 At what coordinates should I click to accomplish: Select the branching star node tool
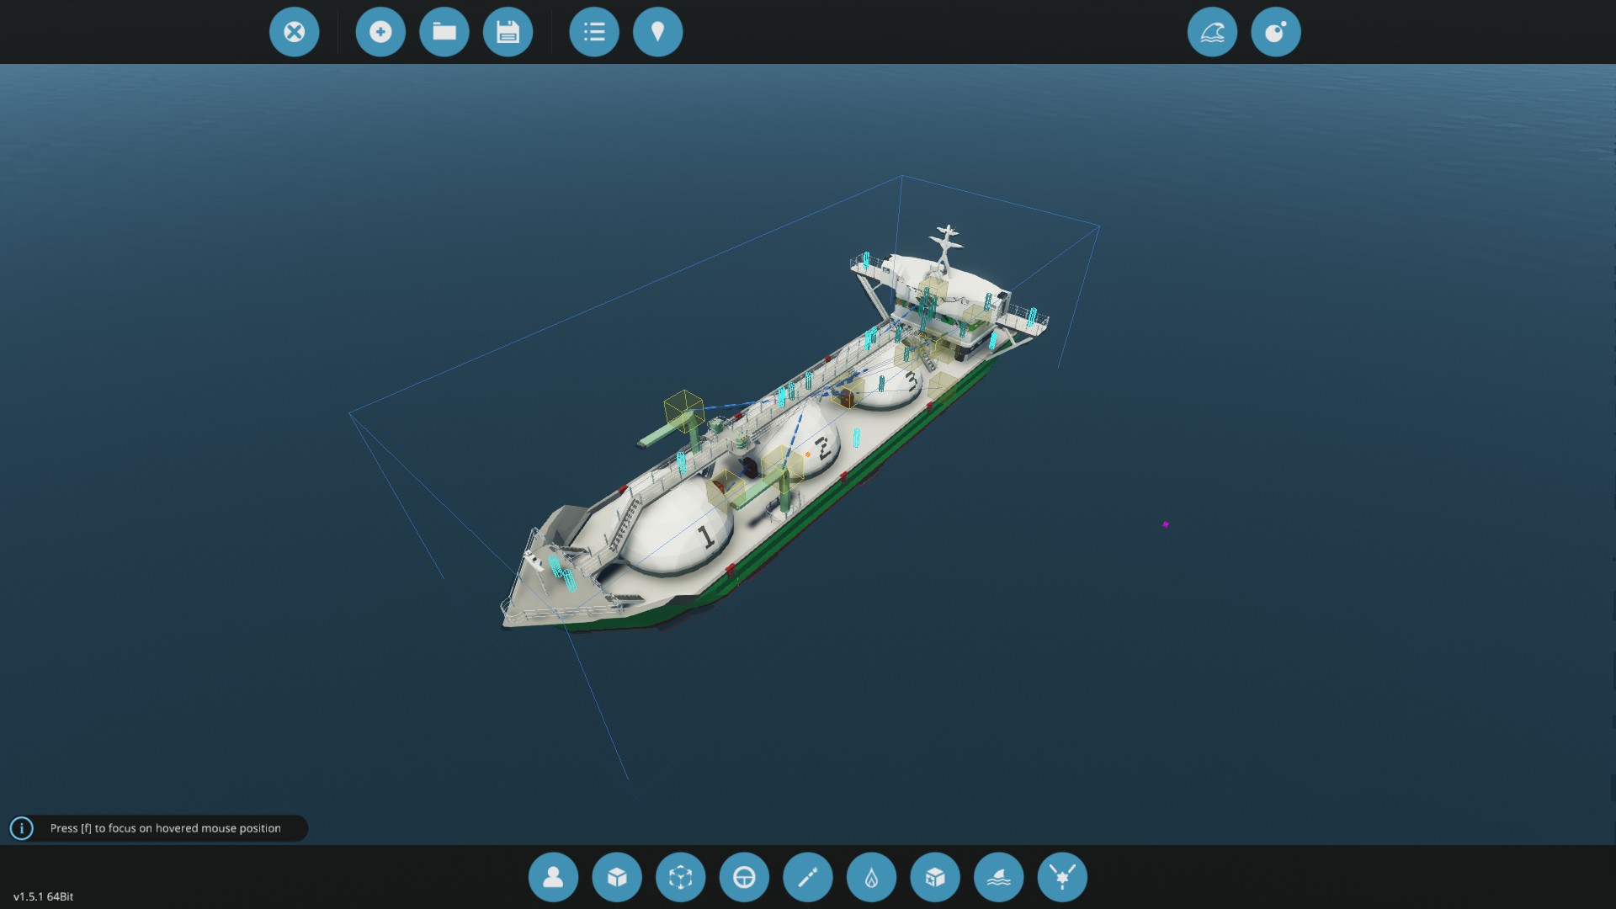click(1062, 877)
